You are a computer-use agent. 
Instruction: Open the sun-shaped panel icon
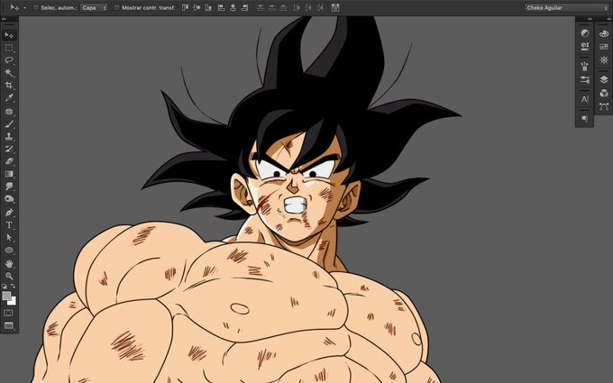click(x=604, y=59)
